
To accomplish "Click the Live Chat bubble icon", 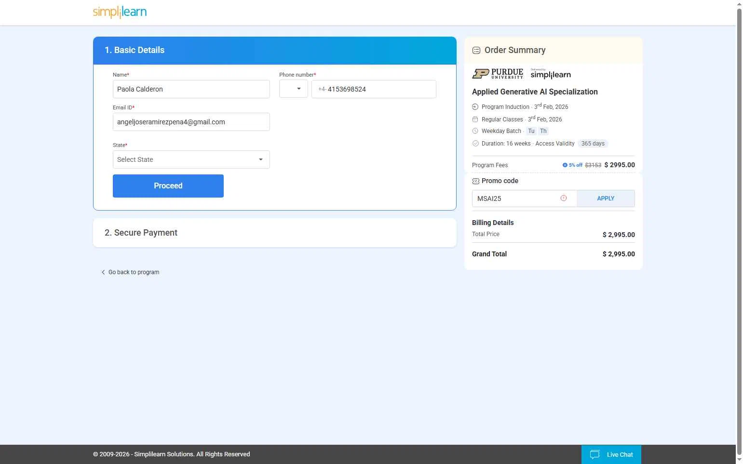I will pos(595,454).
